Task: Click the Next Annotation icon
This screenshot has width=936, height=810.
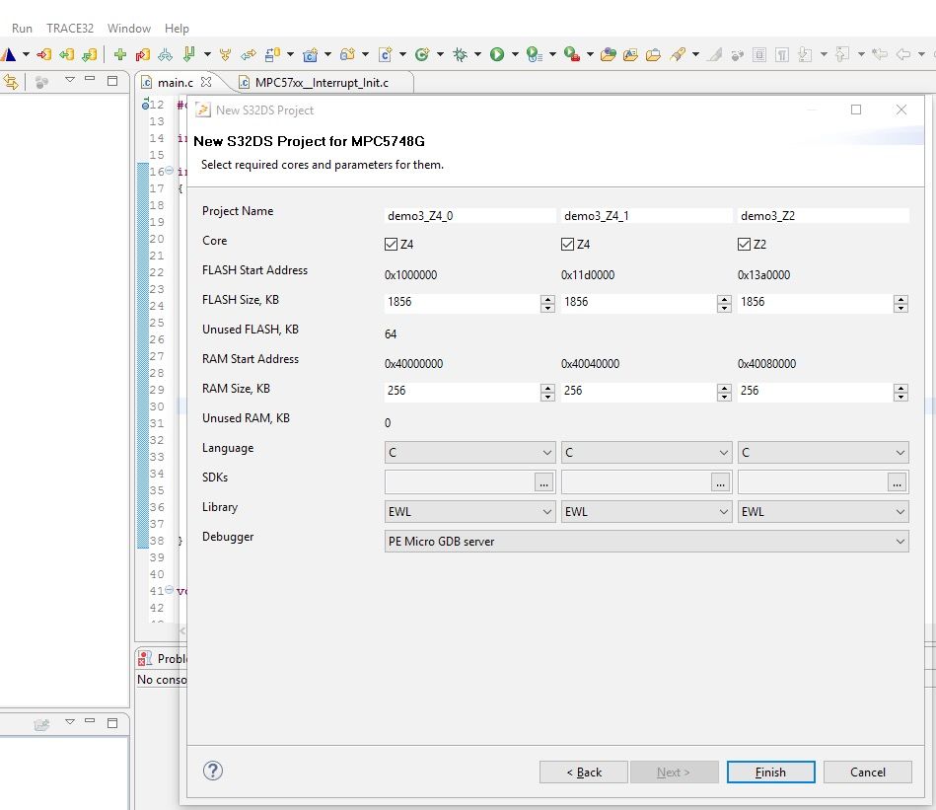Action: 805,55
